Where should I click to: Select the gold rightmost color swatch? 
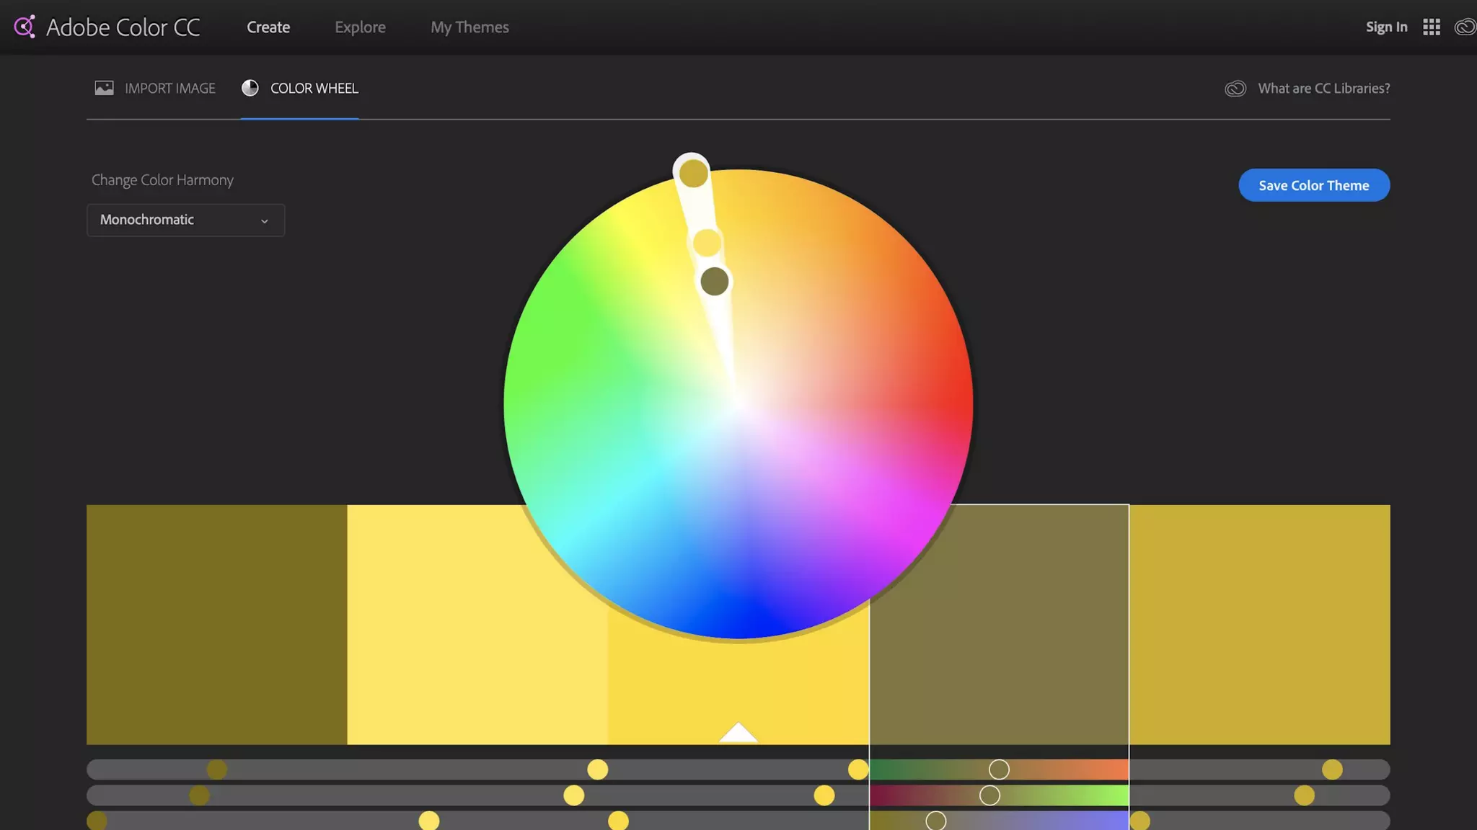pyautogui.click(x=1259, y=624)
